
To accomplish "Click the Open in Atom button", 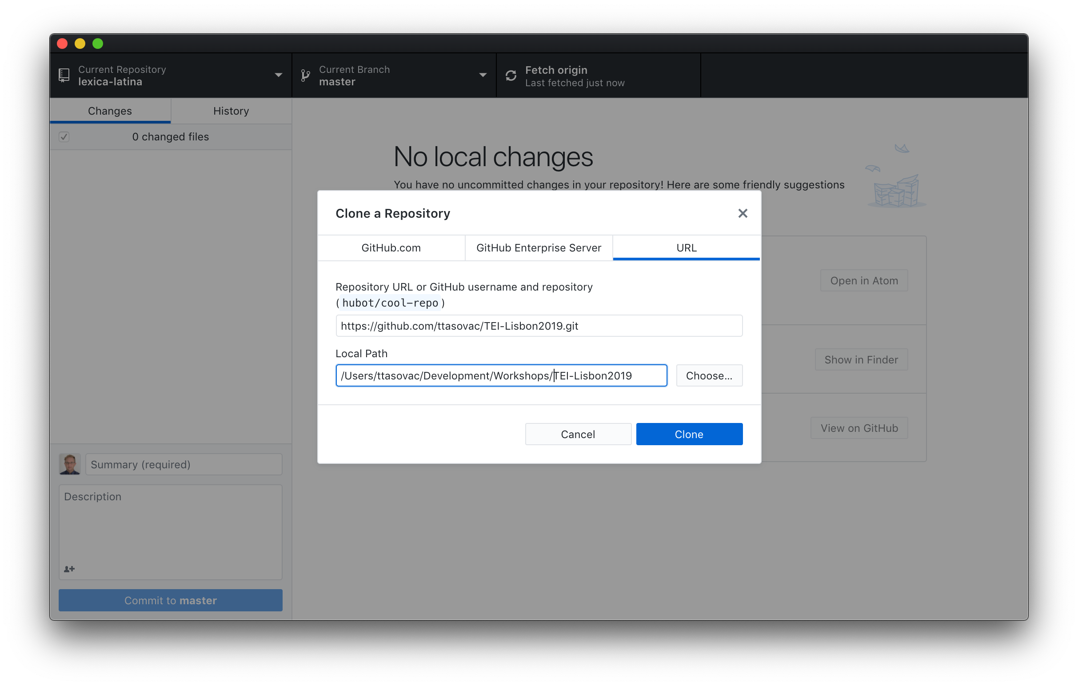I will coord(863,280).
